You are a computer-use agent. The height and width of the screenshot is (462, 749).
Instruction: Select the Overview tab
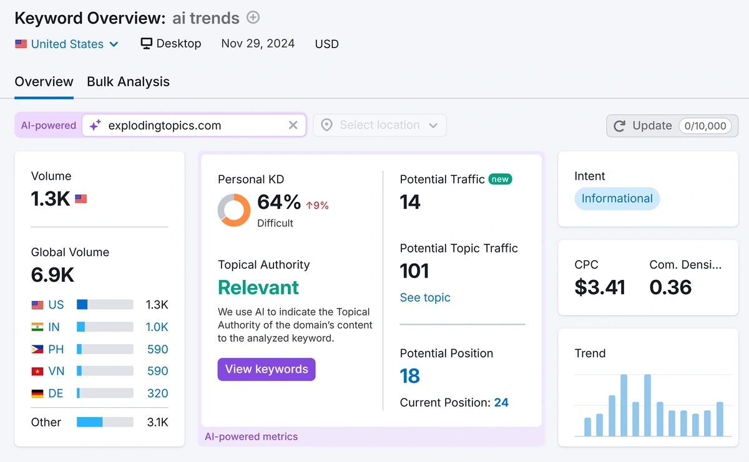[x=44, y=82]
